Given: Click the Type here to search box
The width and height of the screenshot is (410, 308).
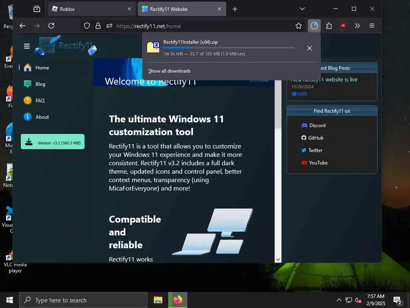Looking at the screenshot, I should pos(83,300).
